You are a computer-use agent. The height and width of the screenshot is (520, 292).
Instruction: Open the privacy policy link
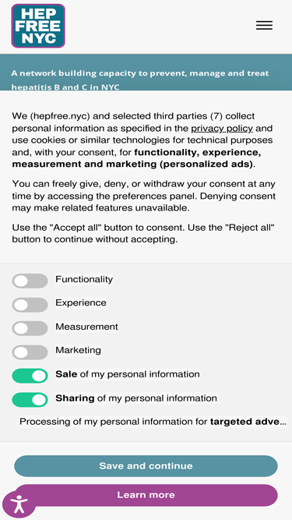pyautogui.click(x=222, y=129)
